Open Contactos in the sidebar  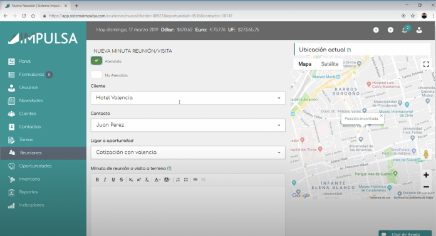[43, 127]
